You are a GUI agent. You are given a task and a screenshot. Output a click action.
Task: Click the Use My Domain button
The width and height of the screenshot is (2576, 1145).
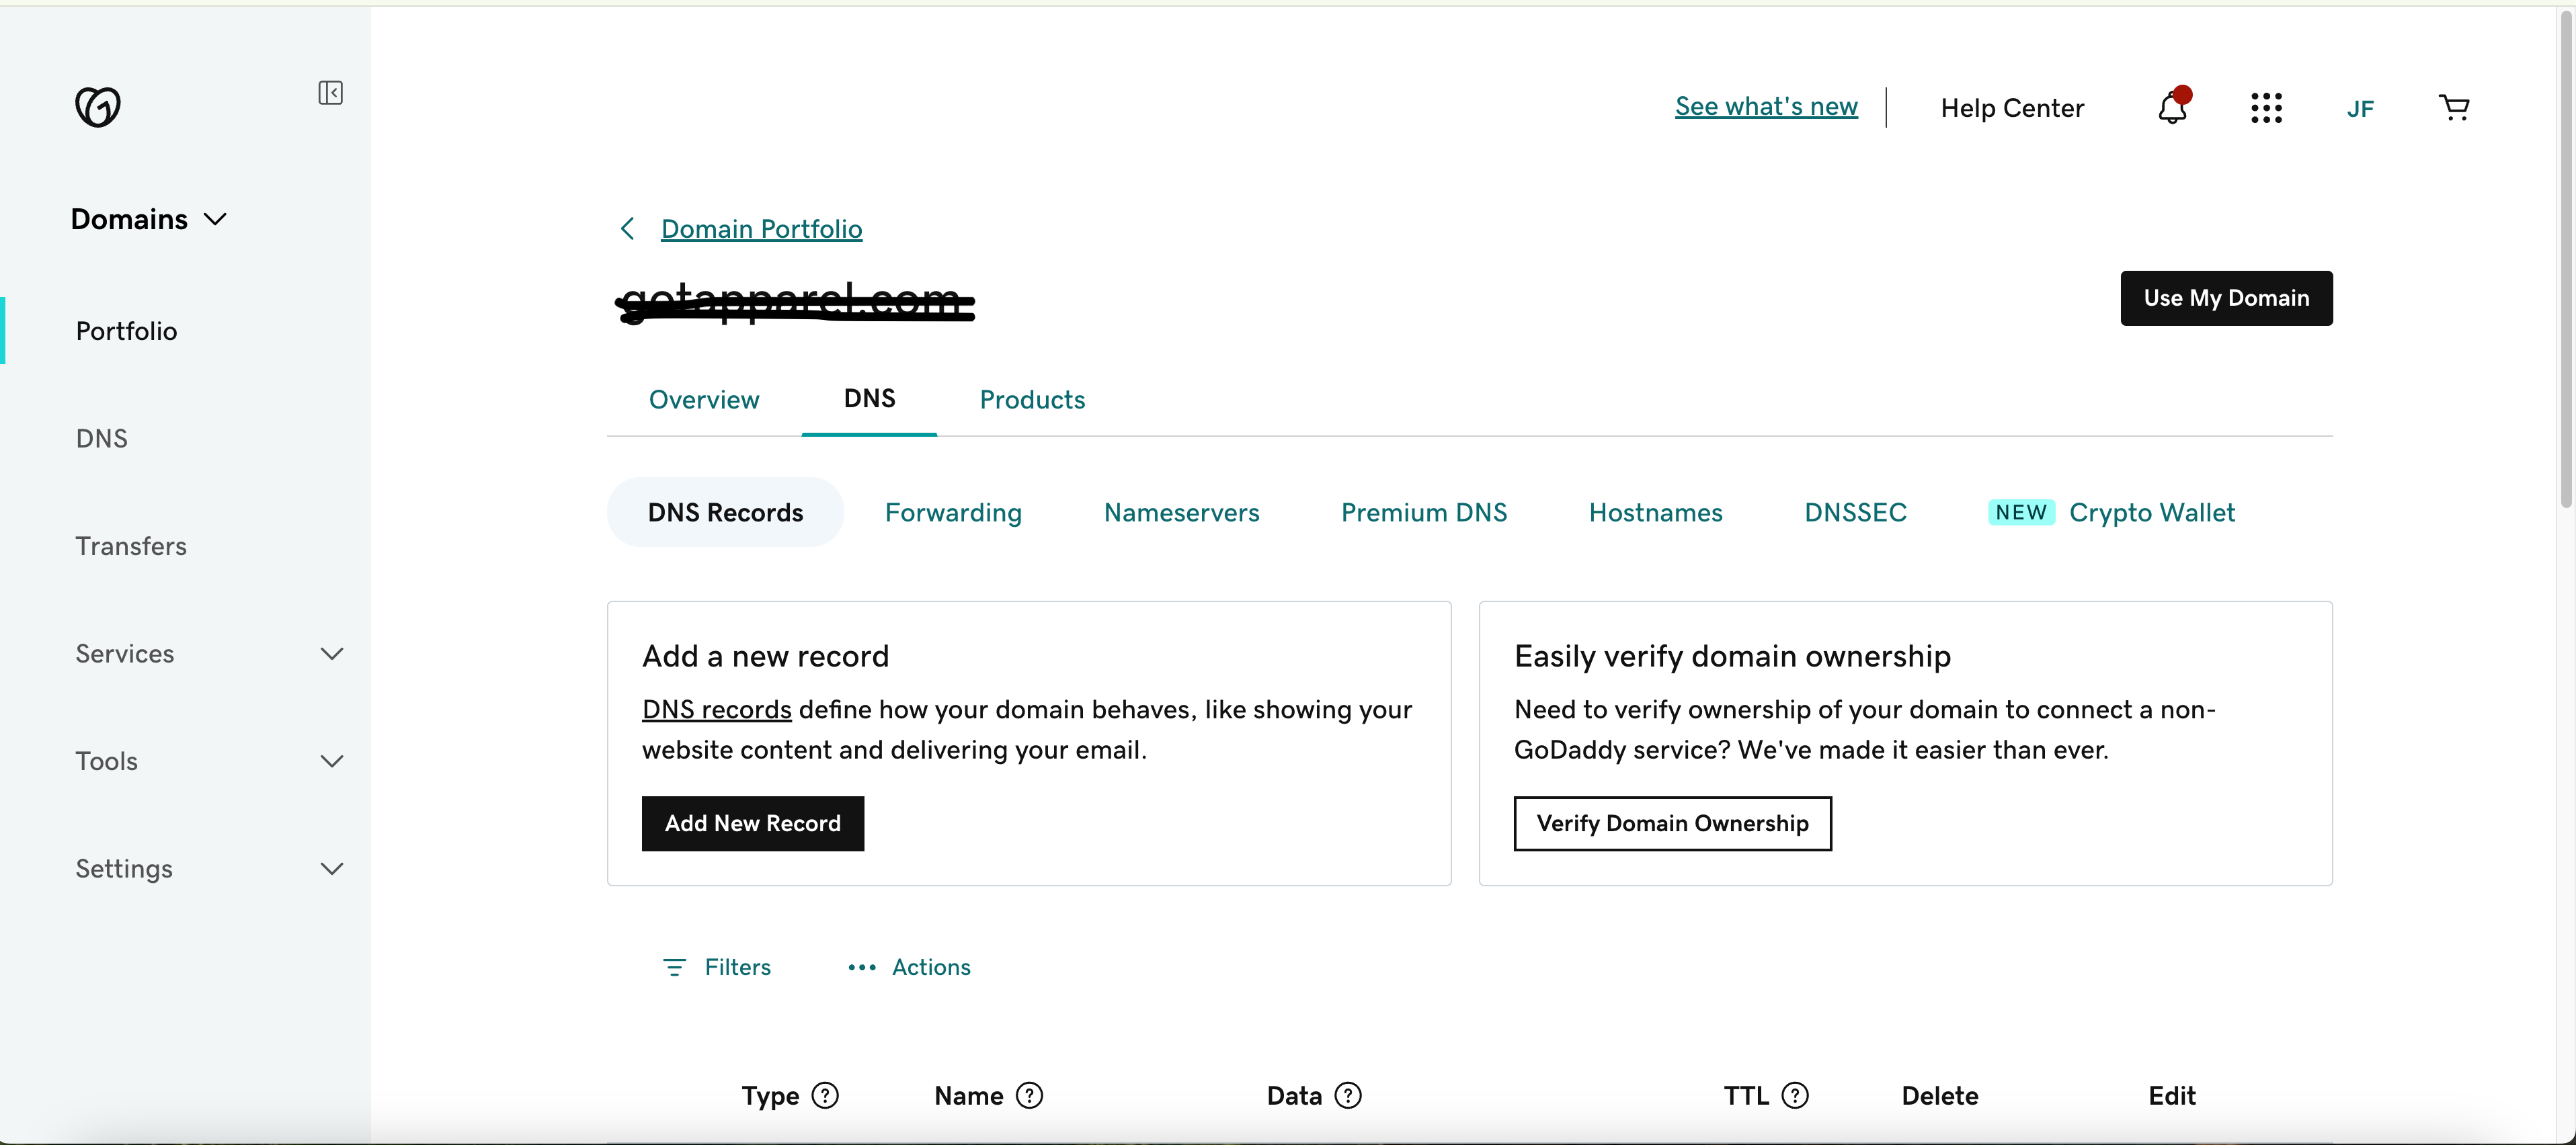tap(2226, 298)
